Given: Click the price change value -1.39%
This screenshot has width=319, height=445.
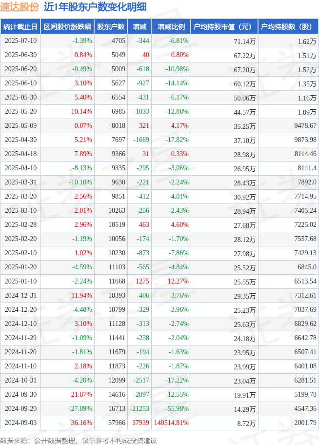Looking at the screenshot, I should (82, 40).
